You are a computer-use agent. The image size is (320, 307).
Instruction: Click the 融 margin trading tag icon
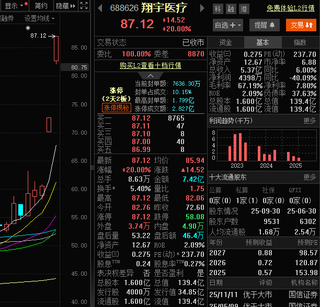click(231, 9)
